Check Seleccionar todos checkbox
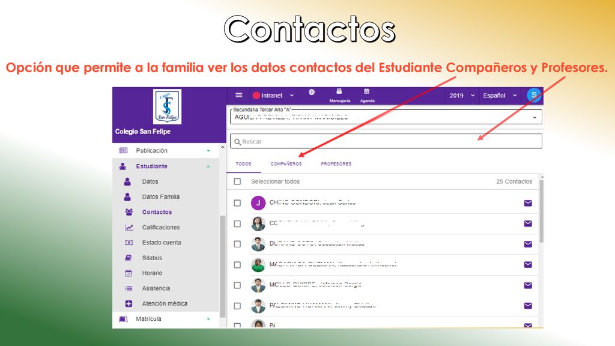Screen dimensions: 615x346 237,181
